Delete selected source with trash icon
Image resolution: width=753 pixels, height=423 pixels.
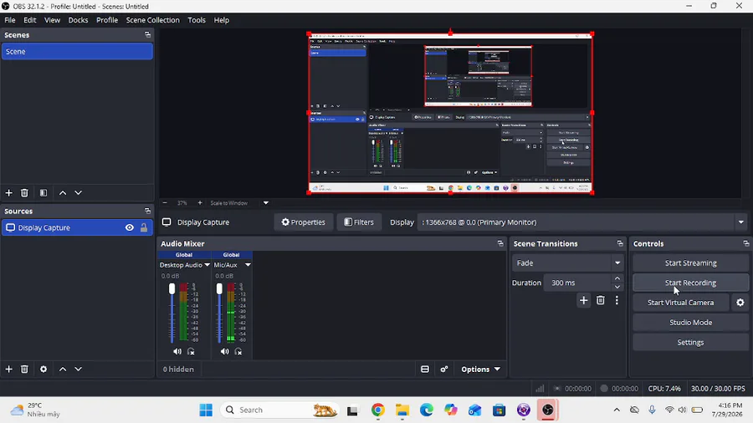click(x=24, y=369)
